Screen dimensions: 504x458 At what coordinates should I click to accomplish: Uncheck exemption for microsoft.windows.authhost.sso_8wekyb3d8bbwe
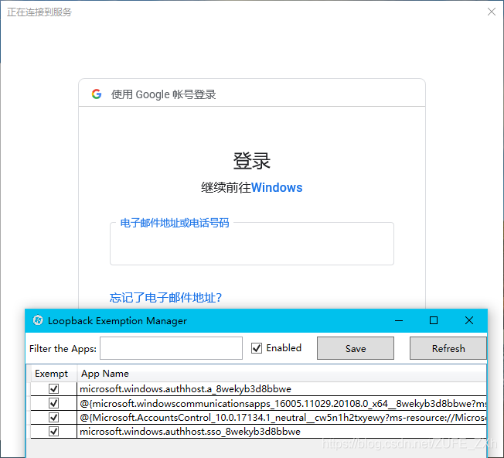tap(53, 431)
